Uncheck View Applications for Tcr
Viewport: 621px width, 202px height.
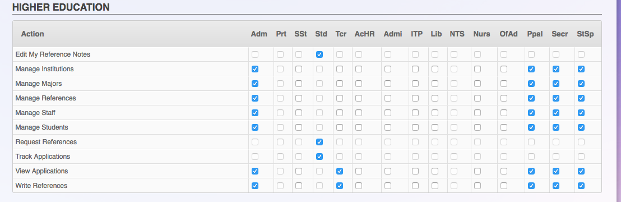(x=340, y=171)
